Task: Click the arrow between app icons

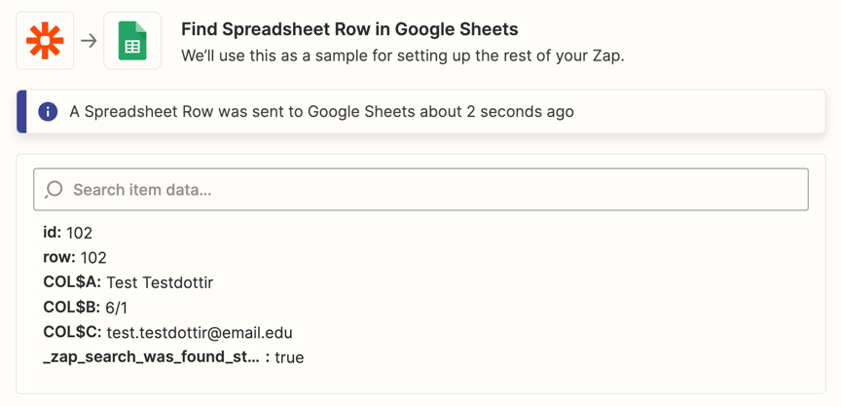Action: [x=89, y=41]
